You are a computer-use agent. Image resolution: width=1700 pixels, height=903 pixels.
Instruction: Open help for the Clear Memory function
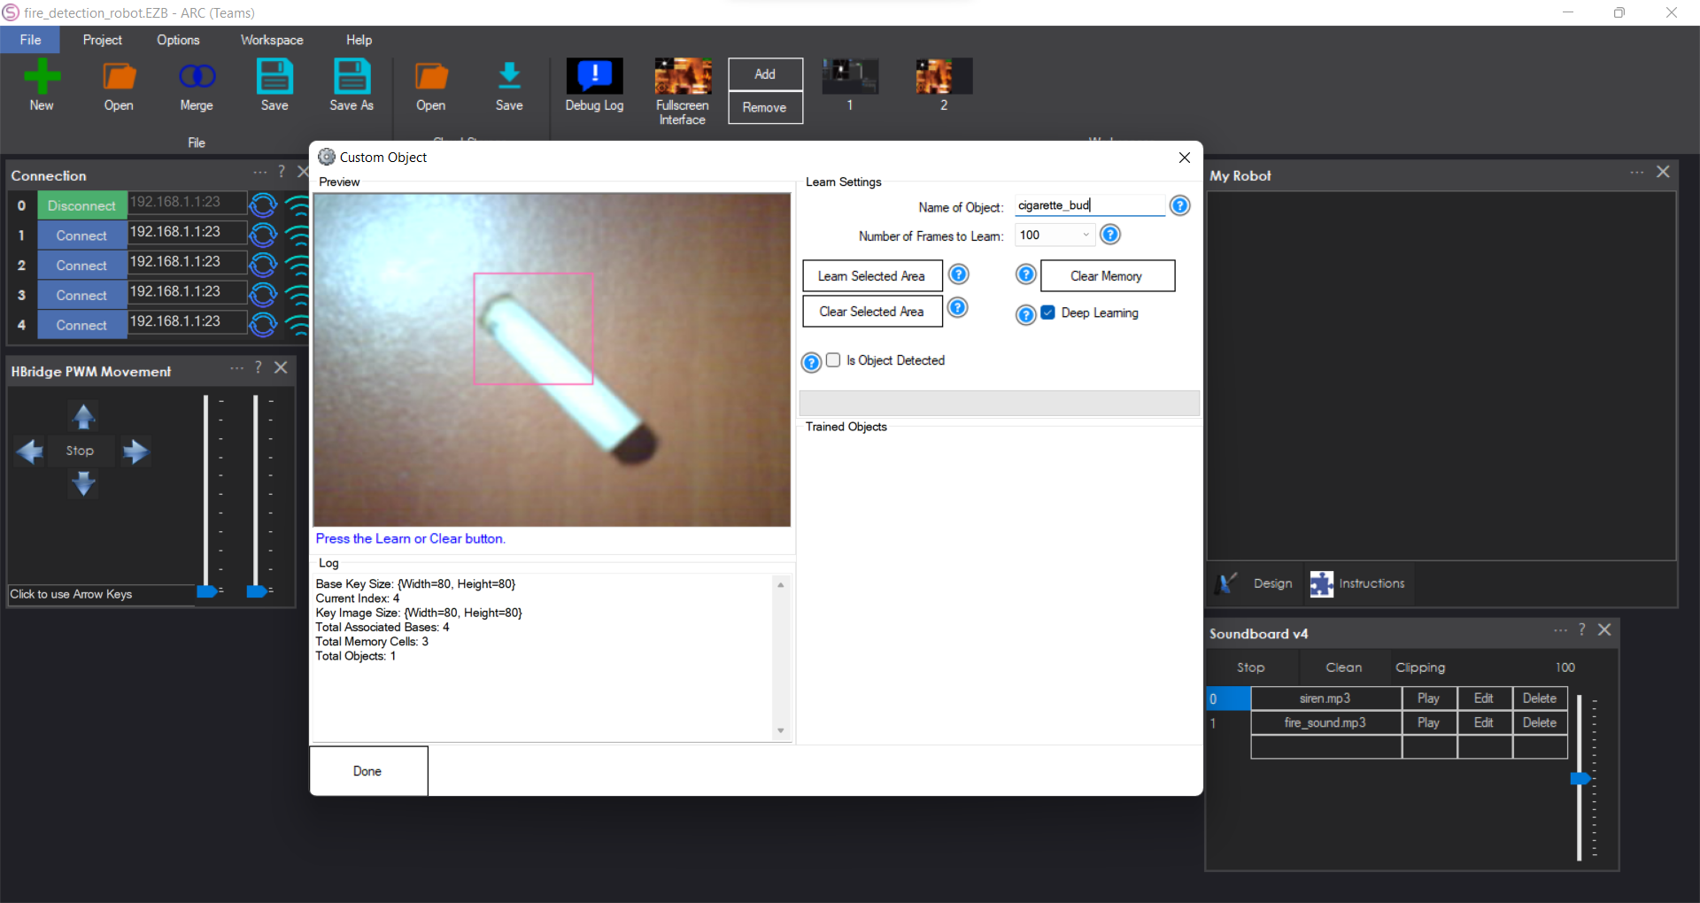[x=1024, y=274]
